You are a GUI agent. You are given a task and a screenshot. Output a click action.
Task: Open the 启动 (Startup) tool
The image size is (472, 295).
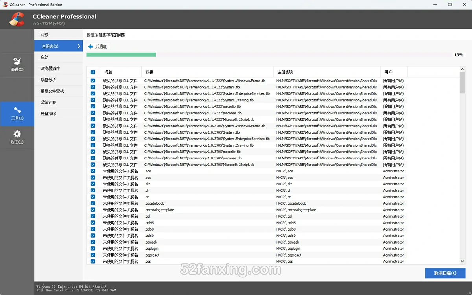tap(58, 57)
